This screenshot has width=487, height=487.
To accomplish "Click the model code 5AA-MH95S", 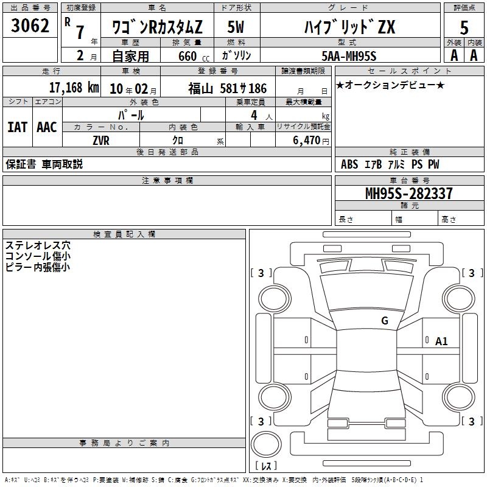I will pos(349,55).
